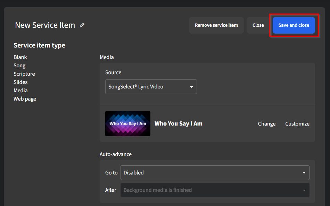330x206 pixels.
Task: Pick Web page service item type
Action: (25, 99)
